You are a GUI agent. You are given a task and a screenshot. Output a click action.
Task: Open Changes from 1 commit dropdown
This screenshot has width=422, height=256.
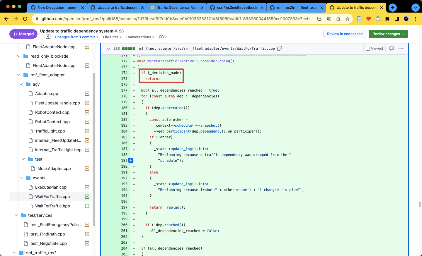(76, 37)
